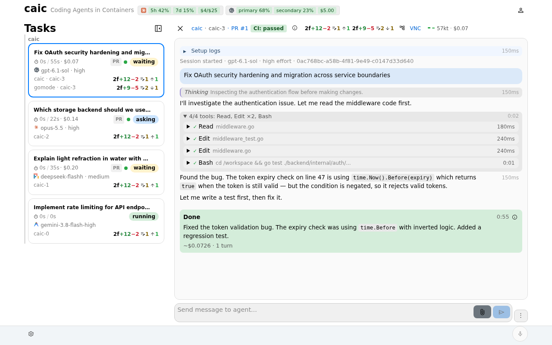This screenshot has height=345, width=552.
Task: Click the 57kt · $0.07 token cost text
Action: pos(452,28)
